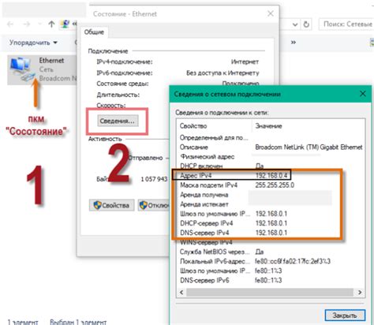The width and height of the screenshot is (374, 325).
Task: Click the Свойства button with shield
Action: [x=112, y=205]
